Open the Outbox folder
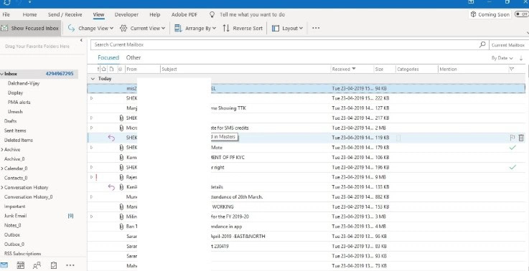The height and width of the screenshot is (271, 529). coord(12,234)
